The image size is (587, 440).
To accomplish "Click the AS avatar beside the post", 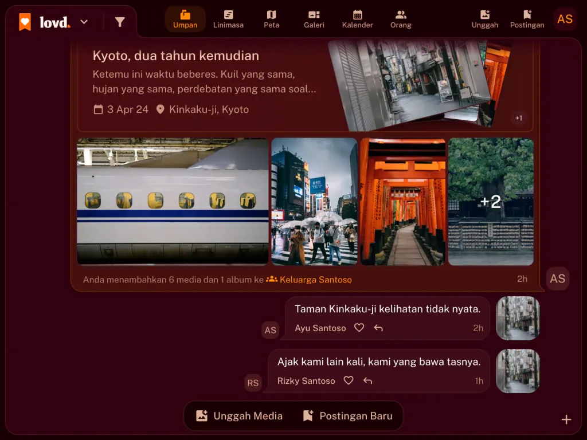I will 557,279.
